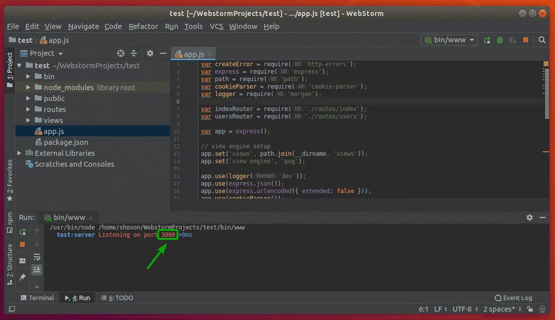Click the down-stack-trace arrow in Run panel
The image size is (555, 320).
coord(36,244)
